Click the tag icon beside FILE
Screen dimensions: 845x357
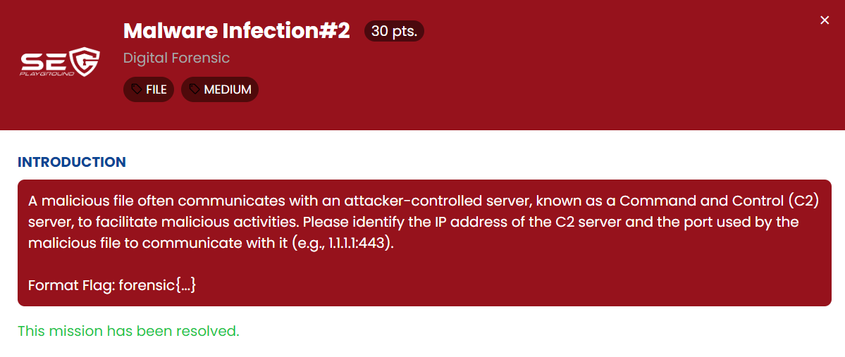click(x=137, y=89)
